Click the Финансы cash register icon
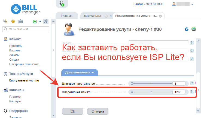 pyautogui.click(x=5, y=90)
